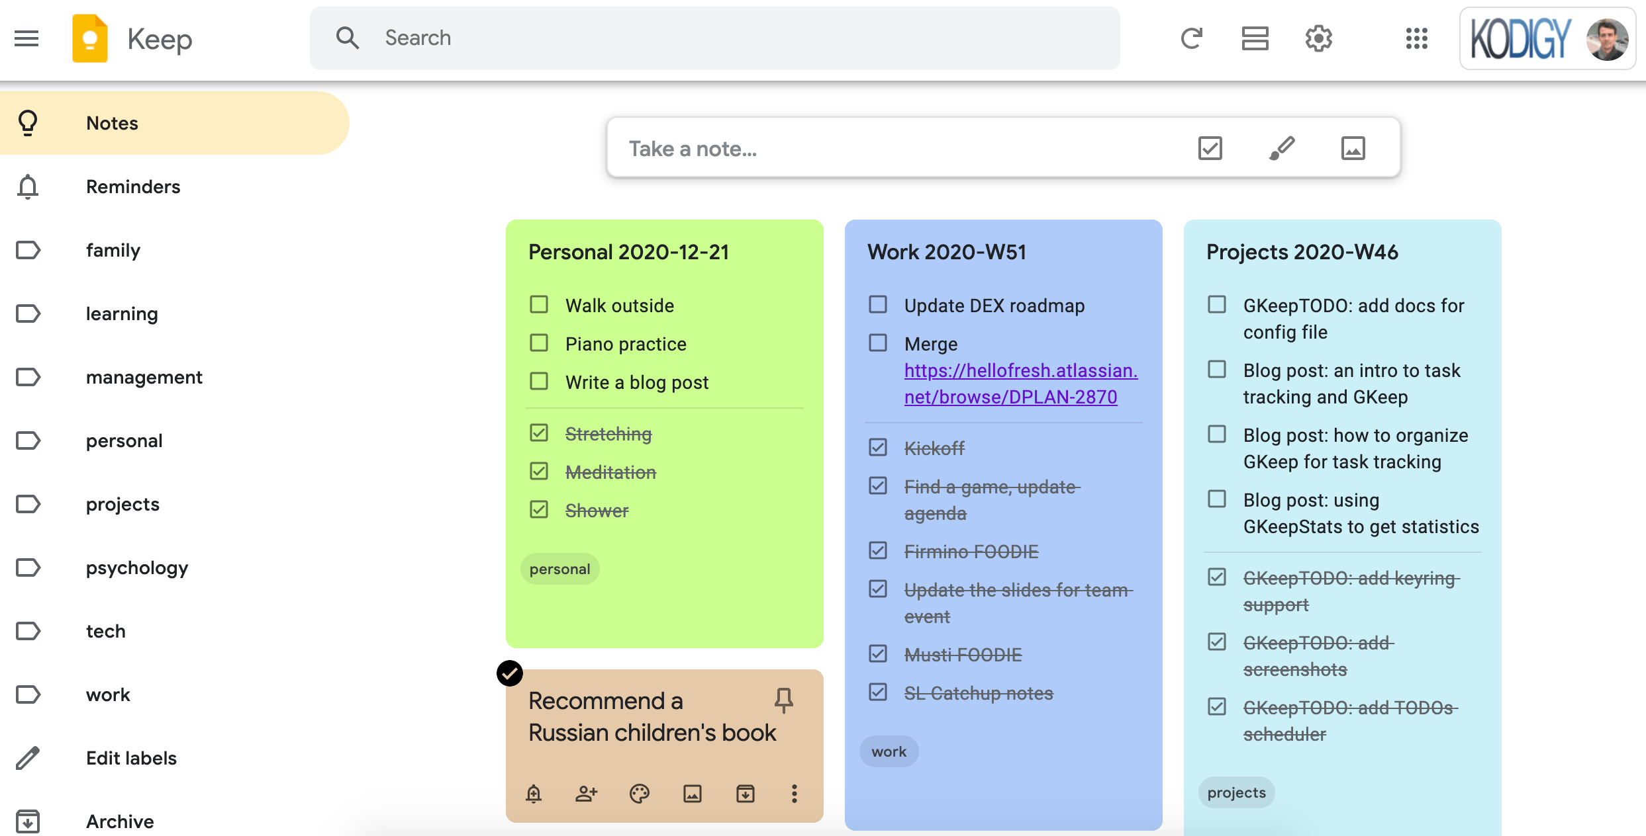
Task: Open the color palette on the pinned note
Action: click(x=639, y=794)
